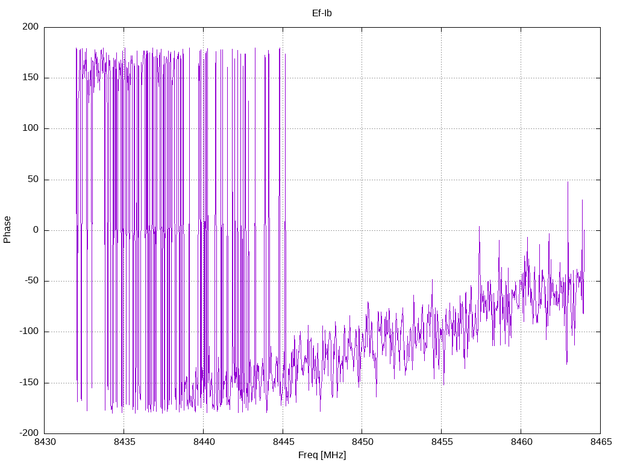Click the Freq [MHz] x-axis label

[322, 455]
